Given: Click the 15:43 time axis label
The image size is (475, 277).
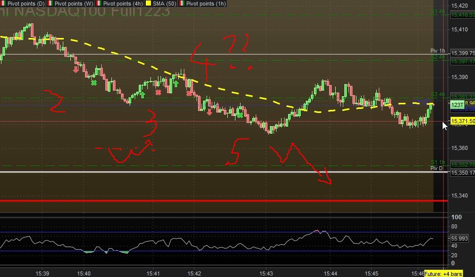Looking at the screenshot, I should pos(266,273).
